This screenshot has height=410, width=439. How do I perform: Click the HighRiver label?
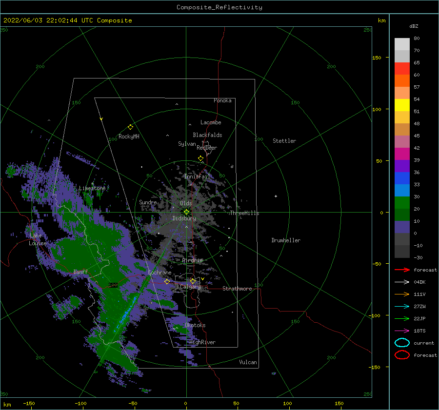point(202,342)
